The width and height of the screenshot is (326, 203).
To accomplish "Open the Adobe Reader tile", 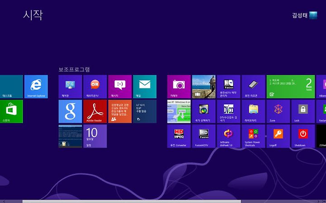I will coord(95,111).
